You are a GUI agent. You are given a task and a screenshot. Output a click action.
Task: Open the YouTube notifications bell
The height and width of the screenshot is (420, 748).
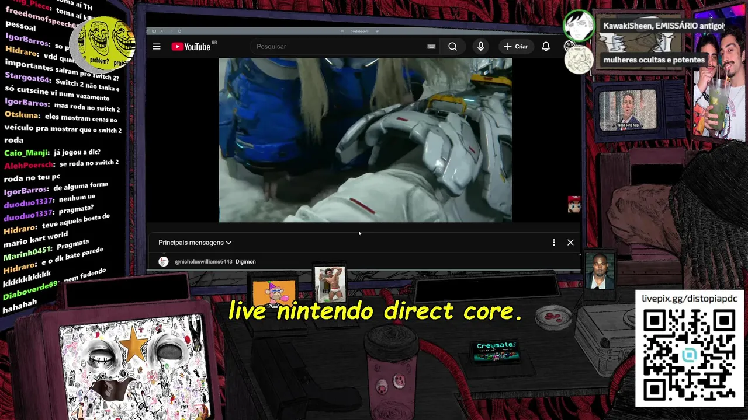click(x=546, y=47)
